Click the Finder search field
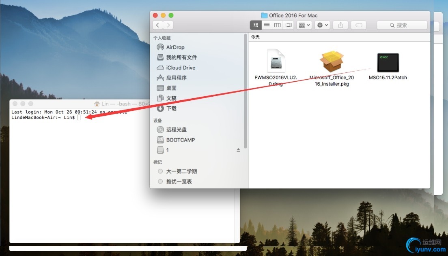448x256 pixels. (x=402, y=25)
